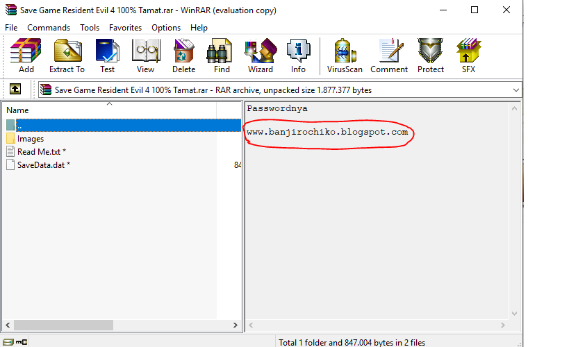Open the Favorites menu
Image resolution: width=569 pixels, height=347 pixels.
(125, 28)
